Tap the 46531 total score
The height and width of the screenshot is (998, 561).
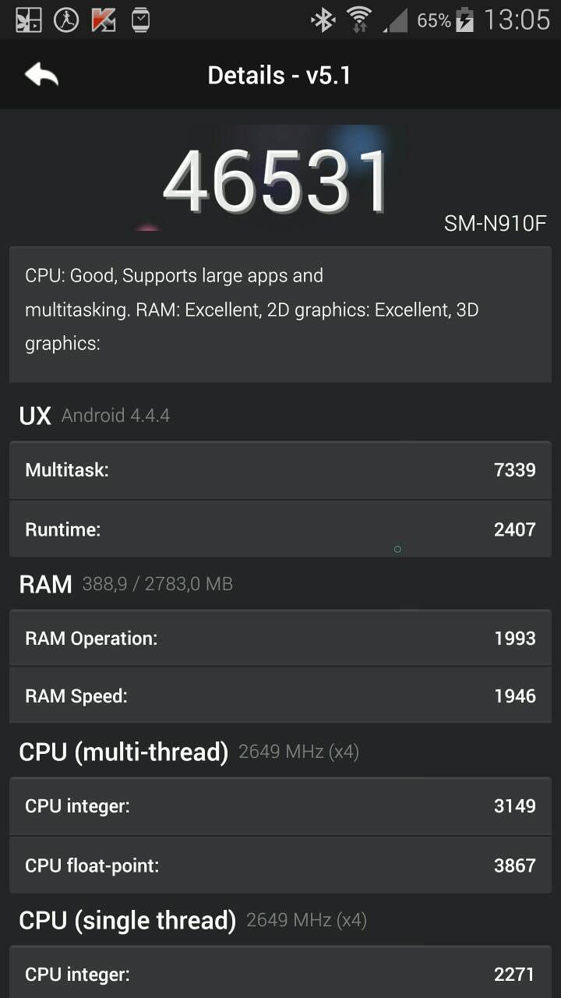click(x=277, y=183)
